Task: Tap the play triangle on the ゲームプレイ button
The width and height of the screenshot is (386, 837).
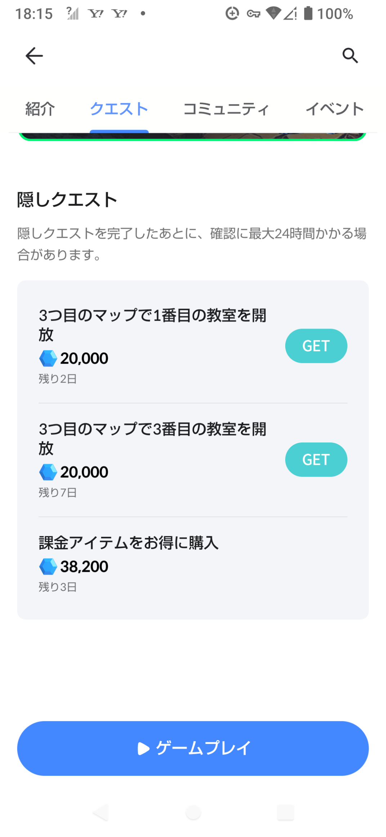Action: [143, 748]
